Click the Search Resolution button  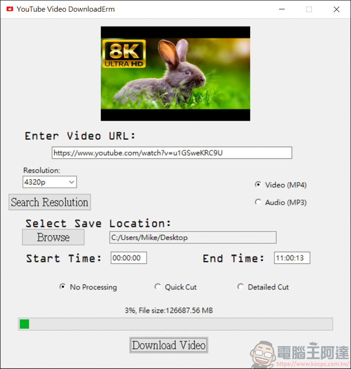pyautogui.click(x=50, y=202)
